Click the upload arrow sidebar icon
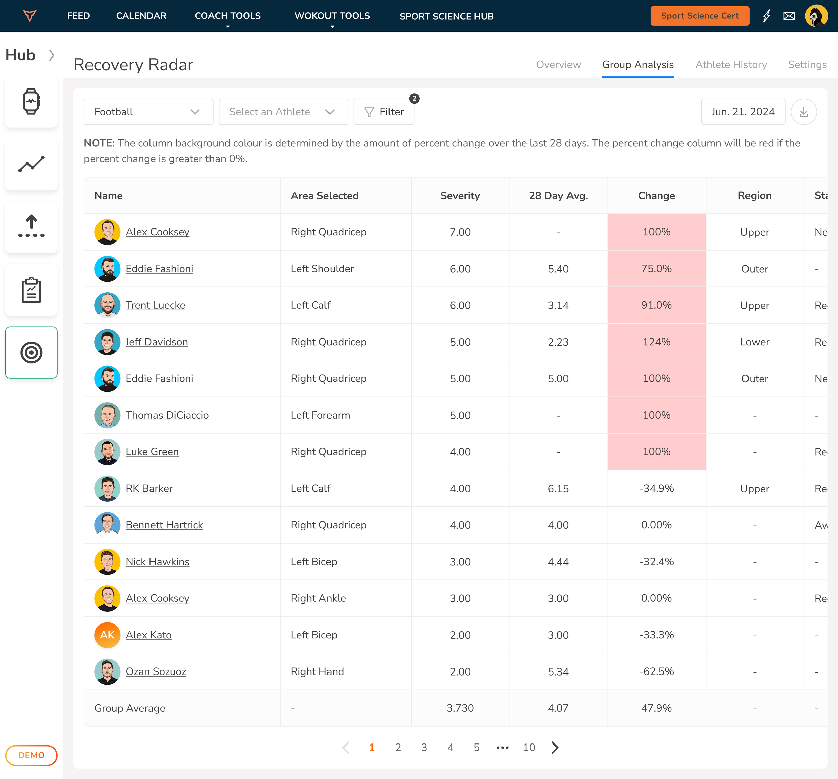Image resolution: width=838 pixels, height=779 pixels. point(31,227)
